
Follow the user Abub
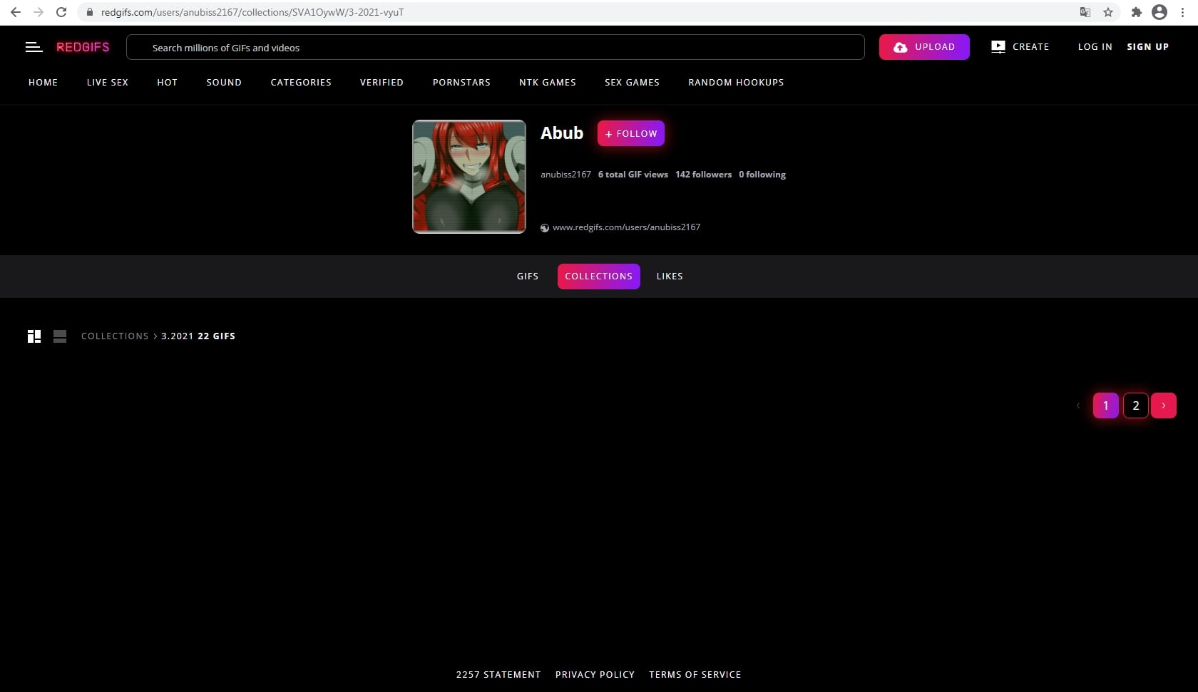click(631, 134)
